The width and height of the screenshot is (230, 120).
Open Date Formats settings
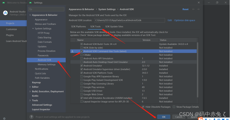pyautogui.click(x=45, y=42)
